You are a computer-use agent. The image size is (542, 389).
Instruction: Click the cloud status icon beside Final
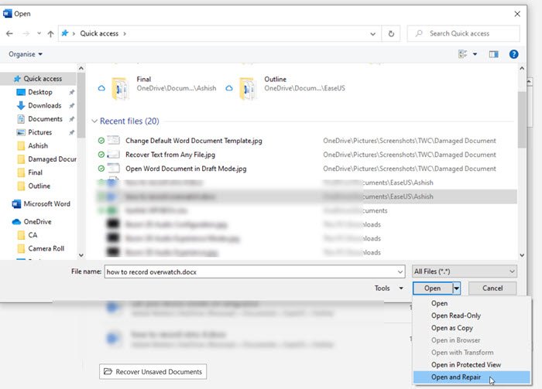click(x=101, y=88)
